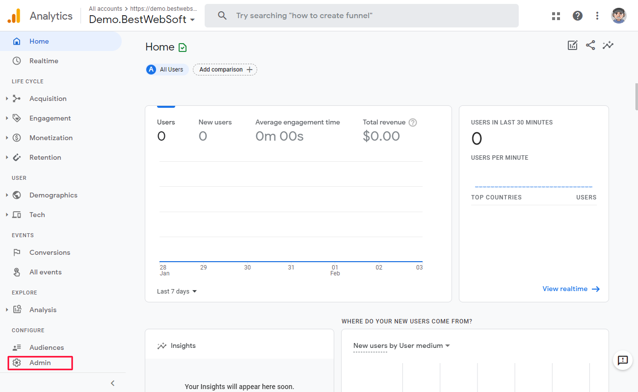Click the Demographics globe icon

click(x=17, y=195)
